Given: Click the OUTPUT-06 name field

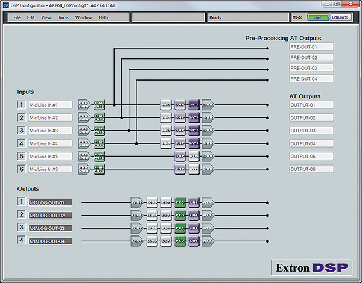Looking at the screenshot, I should tap(311, 169).
